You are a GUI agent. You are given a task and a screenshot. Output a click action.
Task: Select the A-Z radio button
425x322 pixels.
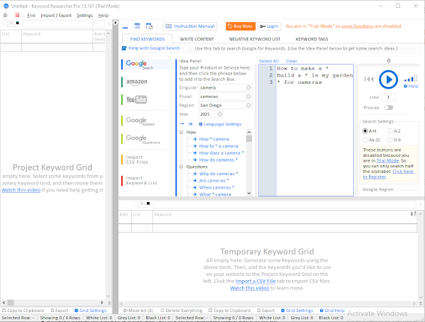390,131
